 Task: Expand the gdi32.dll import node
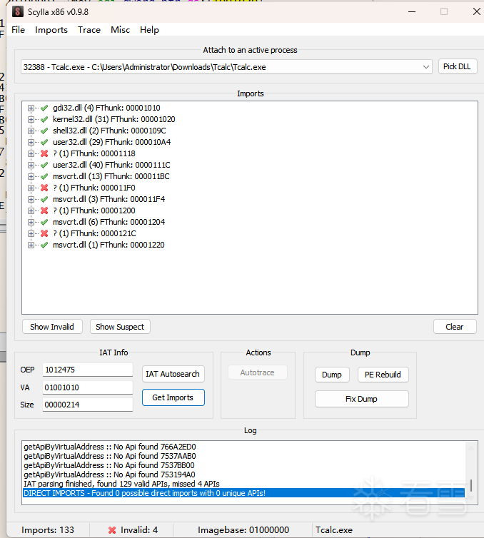pos(31,108)
